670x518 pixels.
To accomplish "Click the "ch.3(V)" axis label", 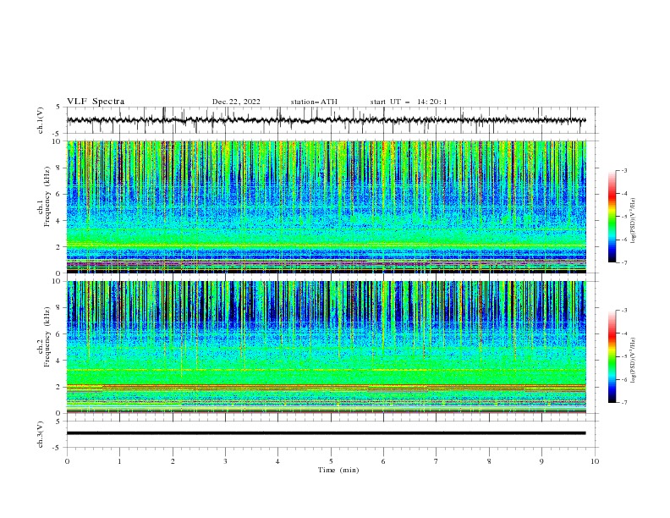I will [x=41, y=434].
